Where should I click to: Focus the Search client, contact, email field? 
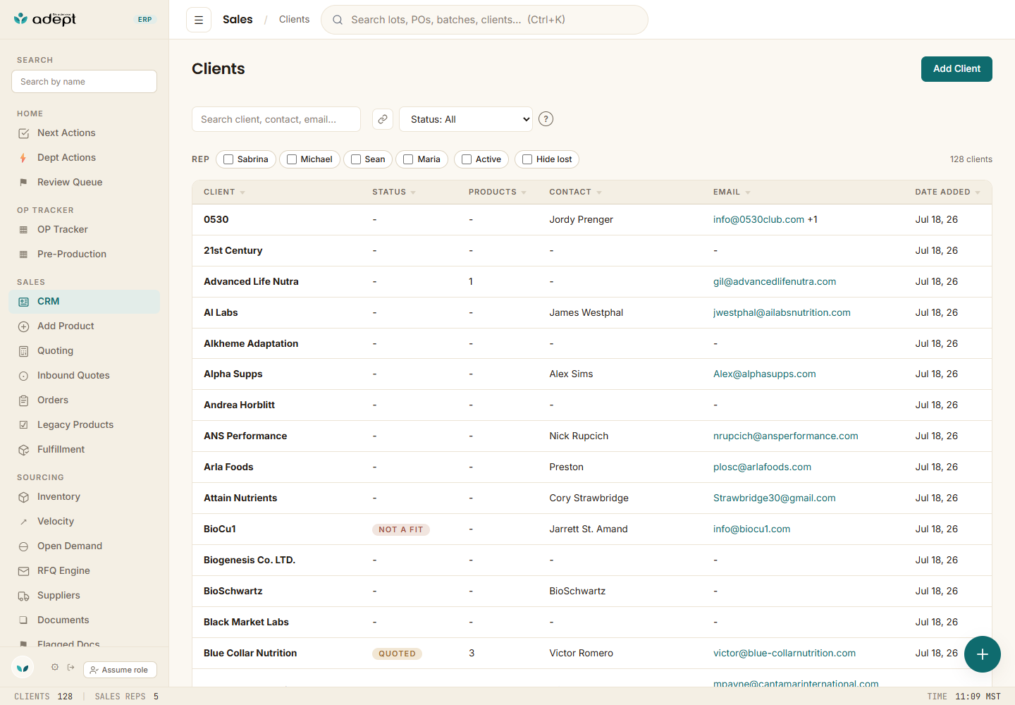[x=276, y=119]
